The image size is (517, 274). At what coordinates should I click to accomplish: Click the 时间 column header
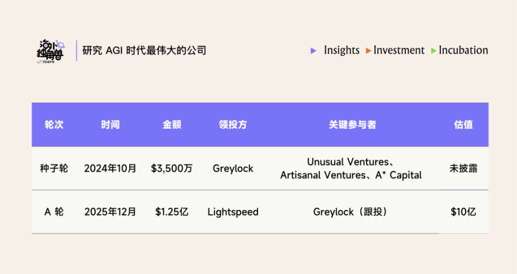(110, 125)
